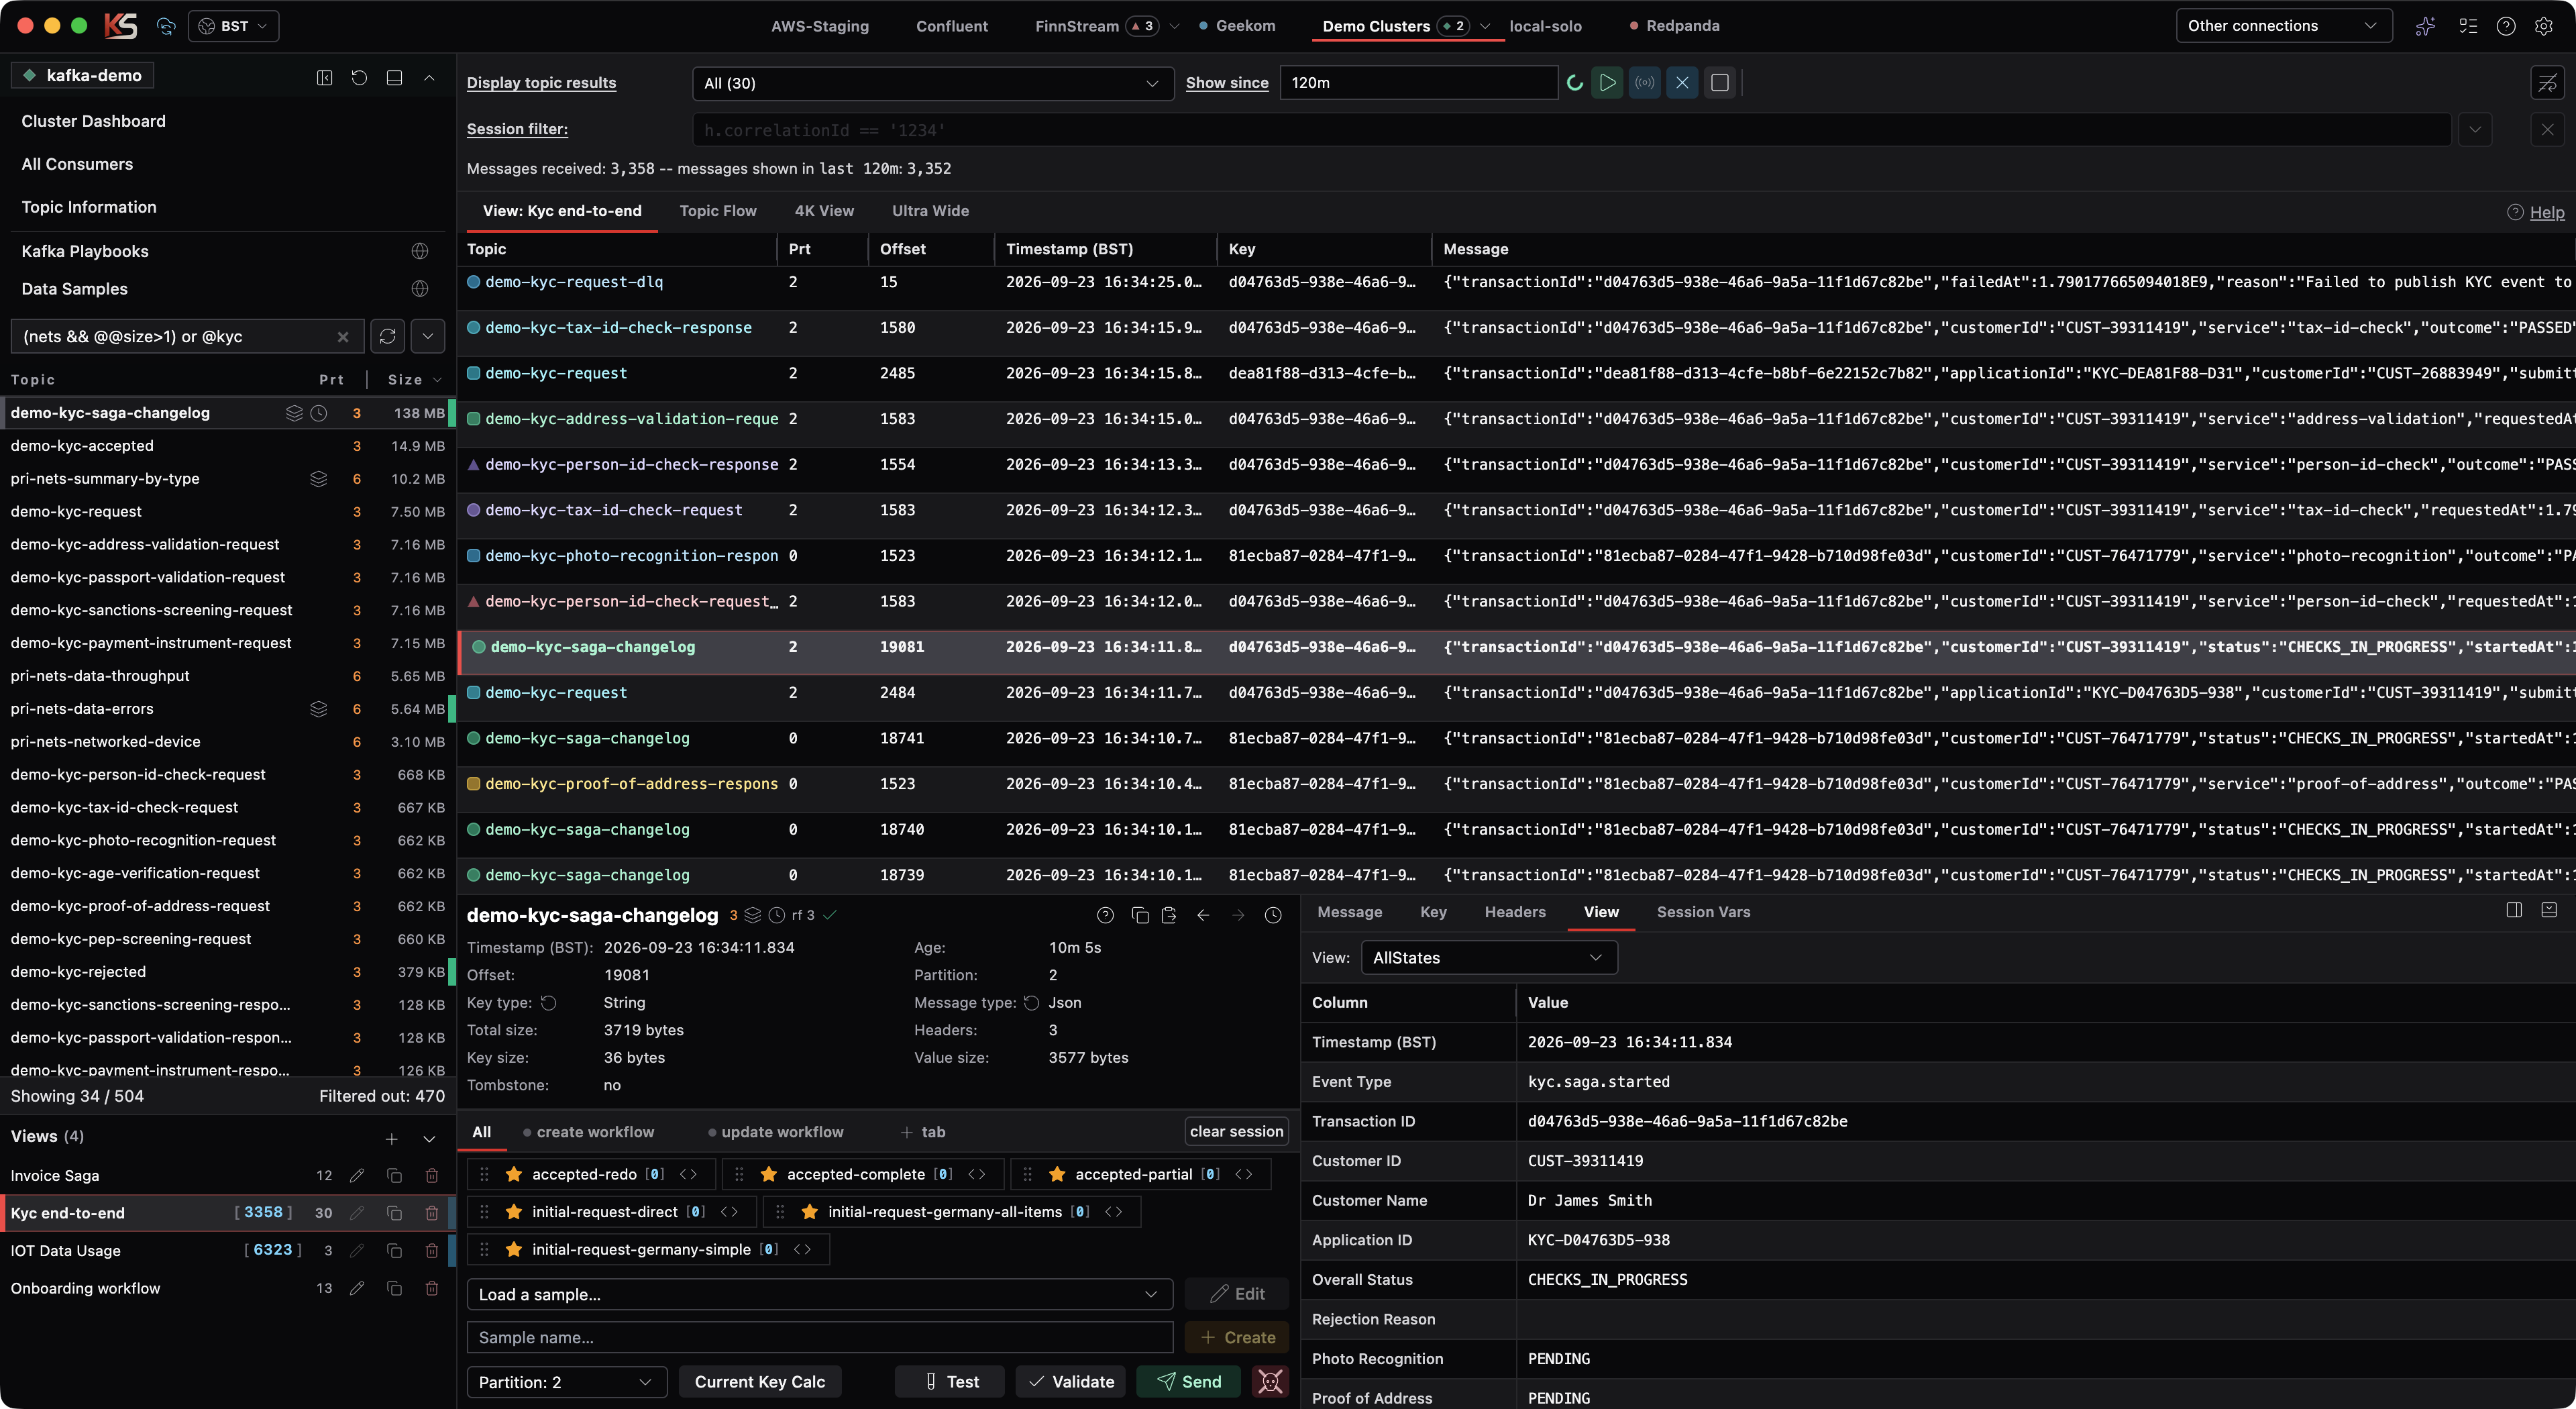This screenshot has width=2576, height=1409.
Task: Toggle side-by-side layout icon in detail pane
Action: [x=2514, y=910]
